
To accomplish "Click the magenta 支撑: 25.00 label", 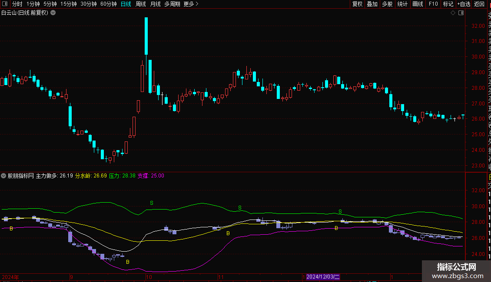I will click(x=151, y=176).
